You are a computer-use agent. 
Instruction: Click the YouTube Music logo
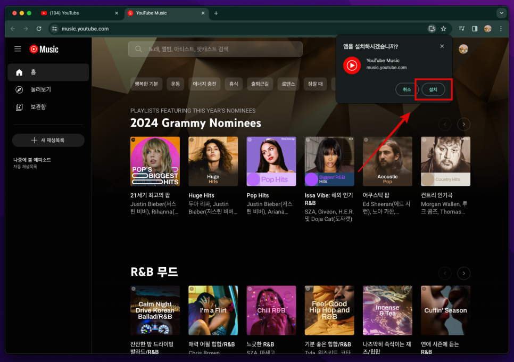[x=44, y=49]
